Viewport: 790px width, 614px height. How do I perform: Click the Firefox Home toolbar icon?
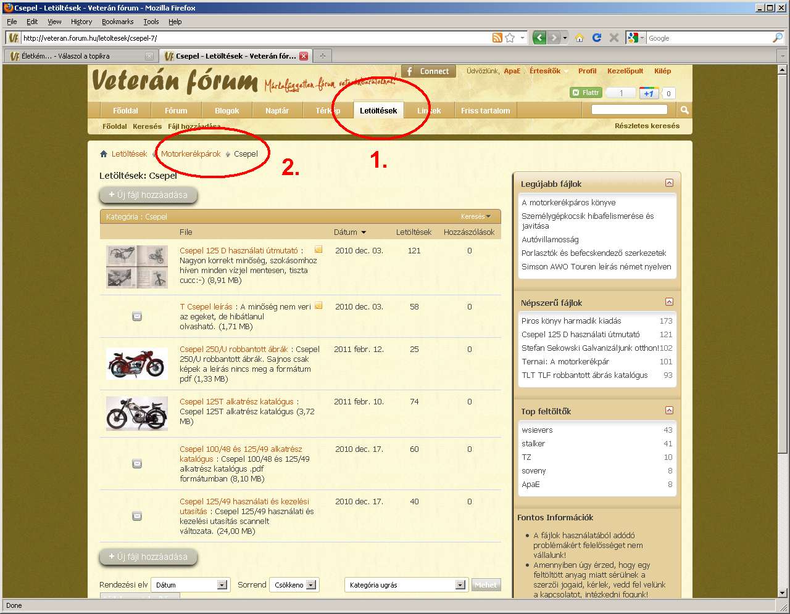click(x=579, y=38)
